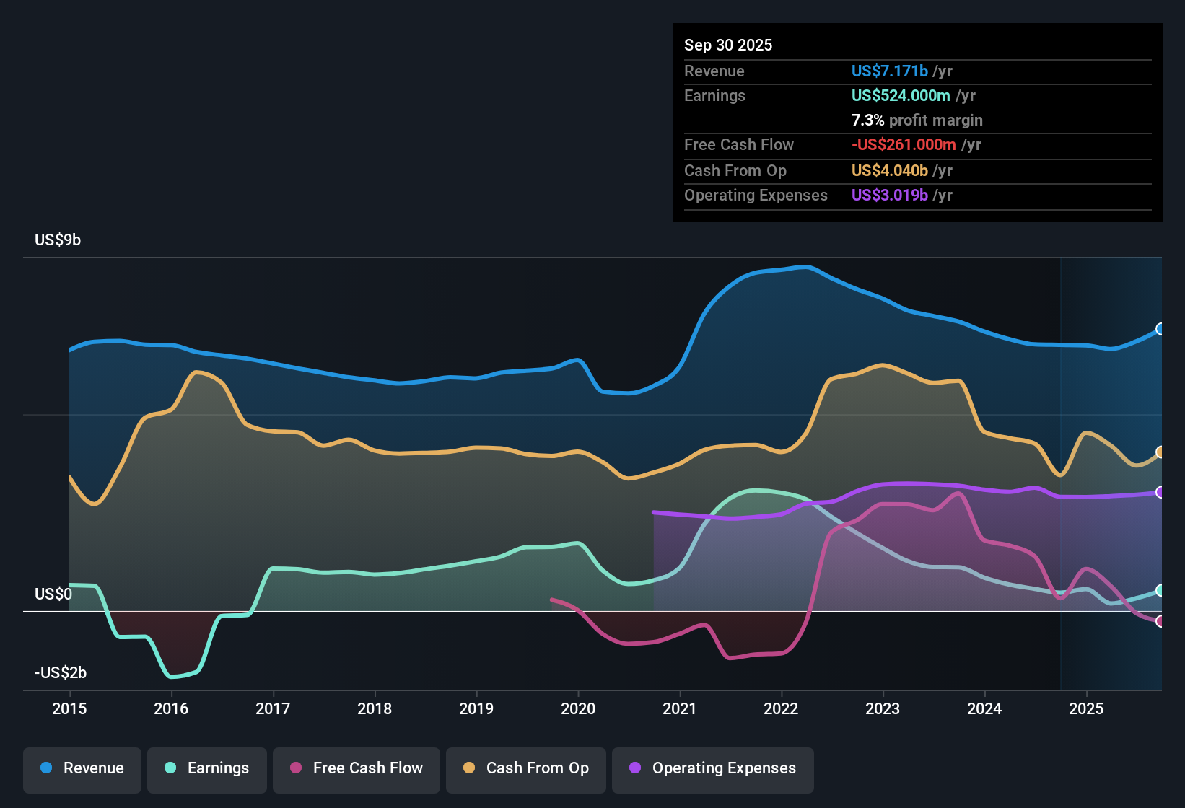1185x808 pixels.
Task: Click the purple Operating Expenses line on chart
Action: click(902, 486)
